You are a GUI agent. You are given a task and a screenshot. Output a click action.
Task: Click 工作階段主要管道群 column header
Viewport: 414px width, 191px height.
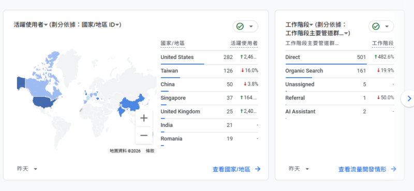tap(312, 43)
